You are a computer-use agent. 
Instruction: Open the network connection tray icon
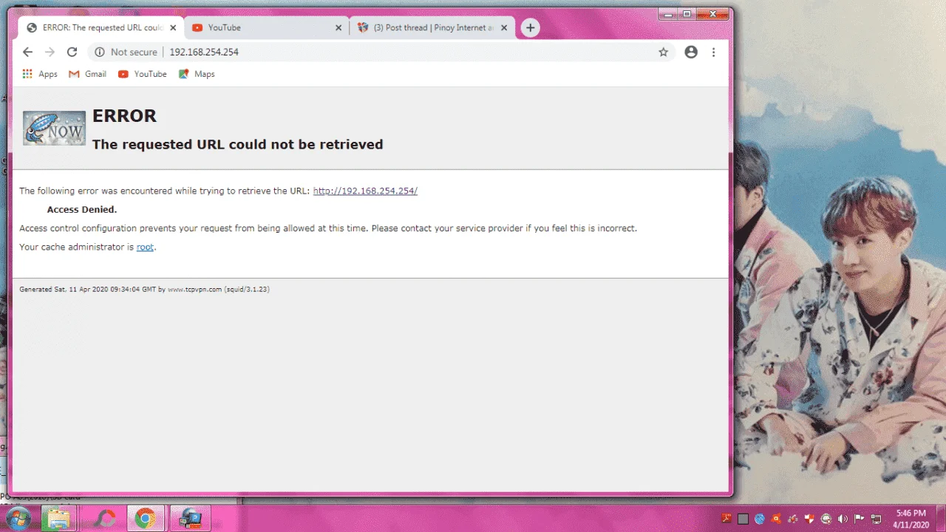876,519
